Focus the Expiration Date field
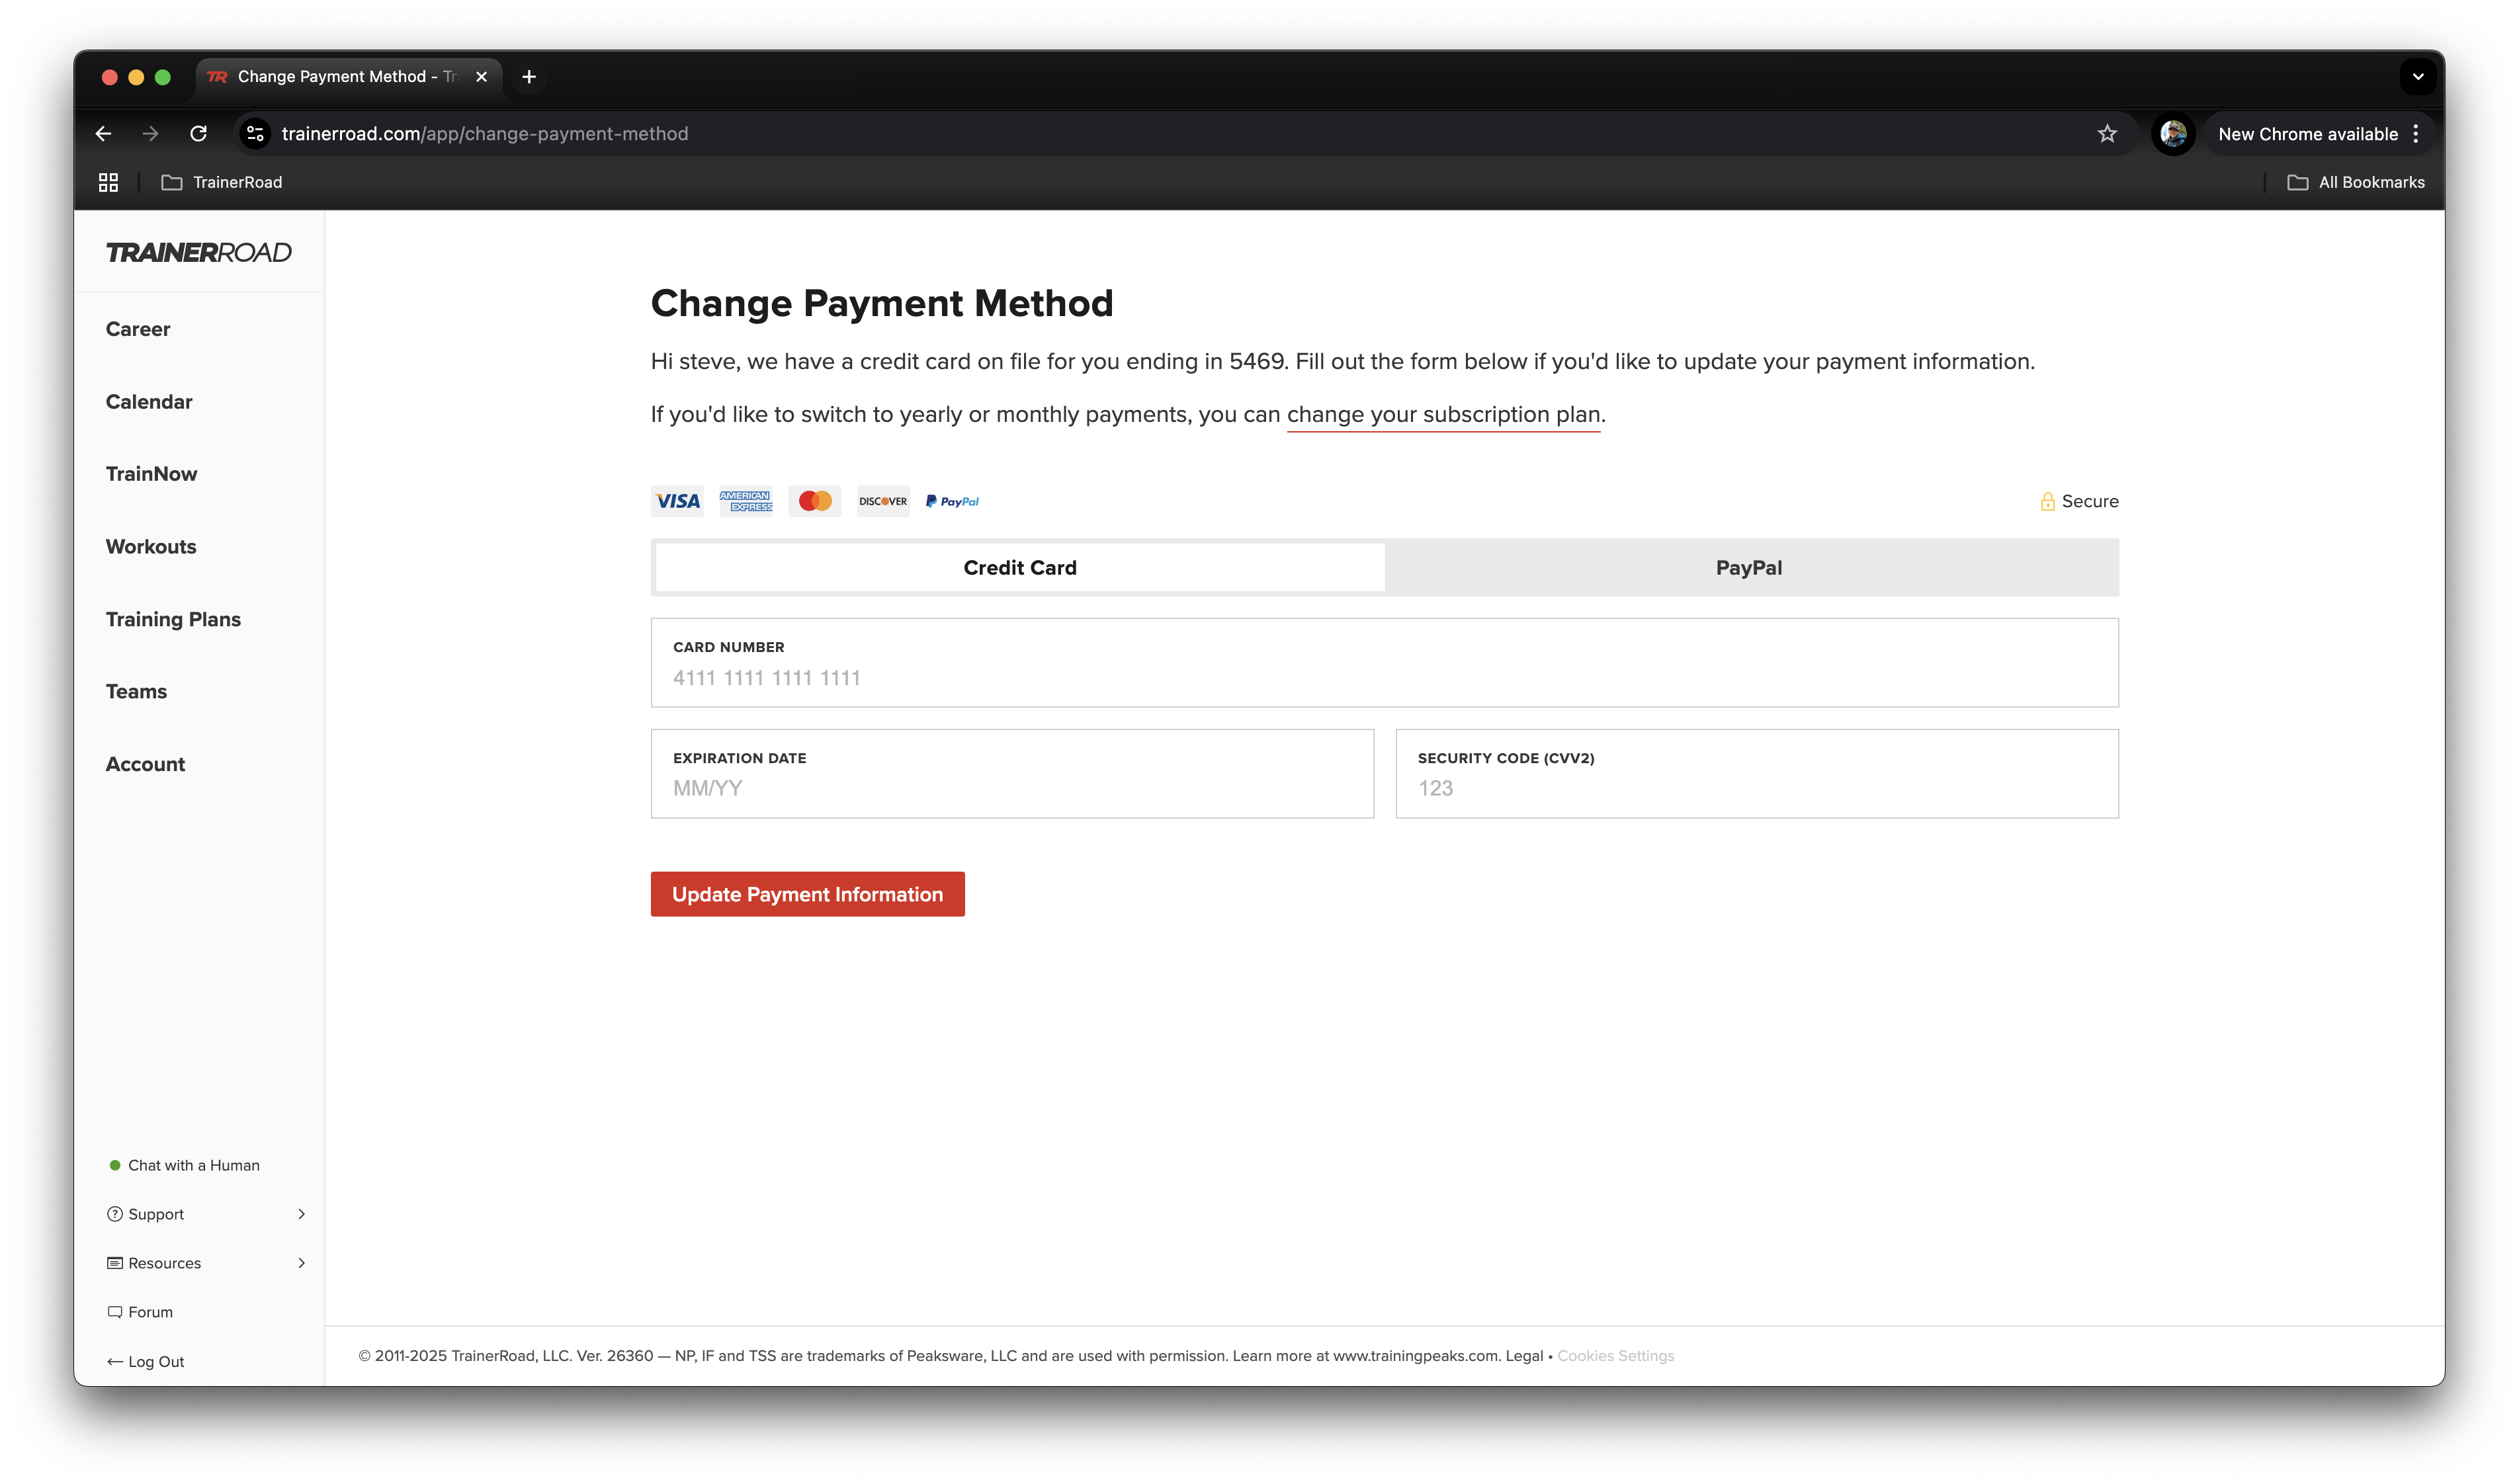 tap(1012, 774)
